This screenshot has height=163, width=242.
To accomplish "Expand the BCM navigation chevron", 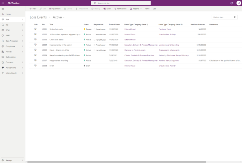I will point(22,30).
